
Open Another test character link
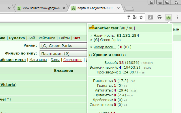coord(106,28)
